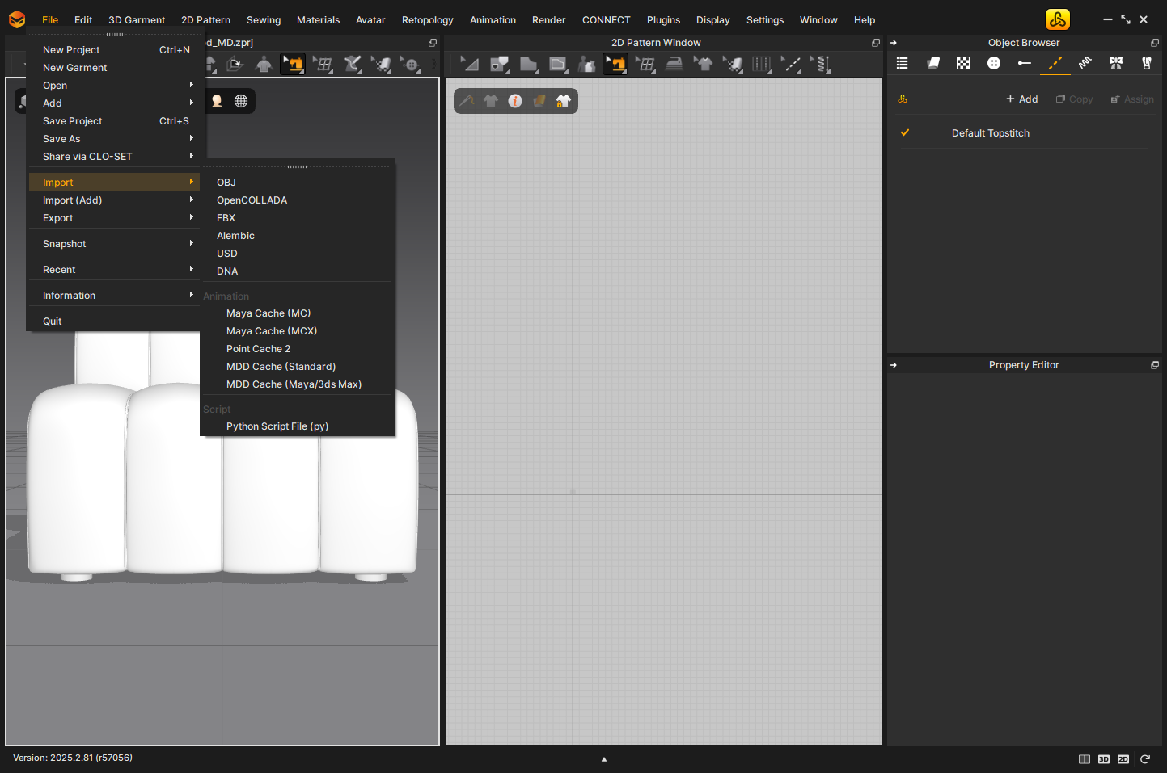Screen dimensions: 1167x773
Task: Click Add button in Object Browser
Action: coord(1021,99)
